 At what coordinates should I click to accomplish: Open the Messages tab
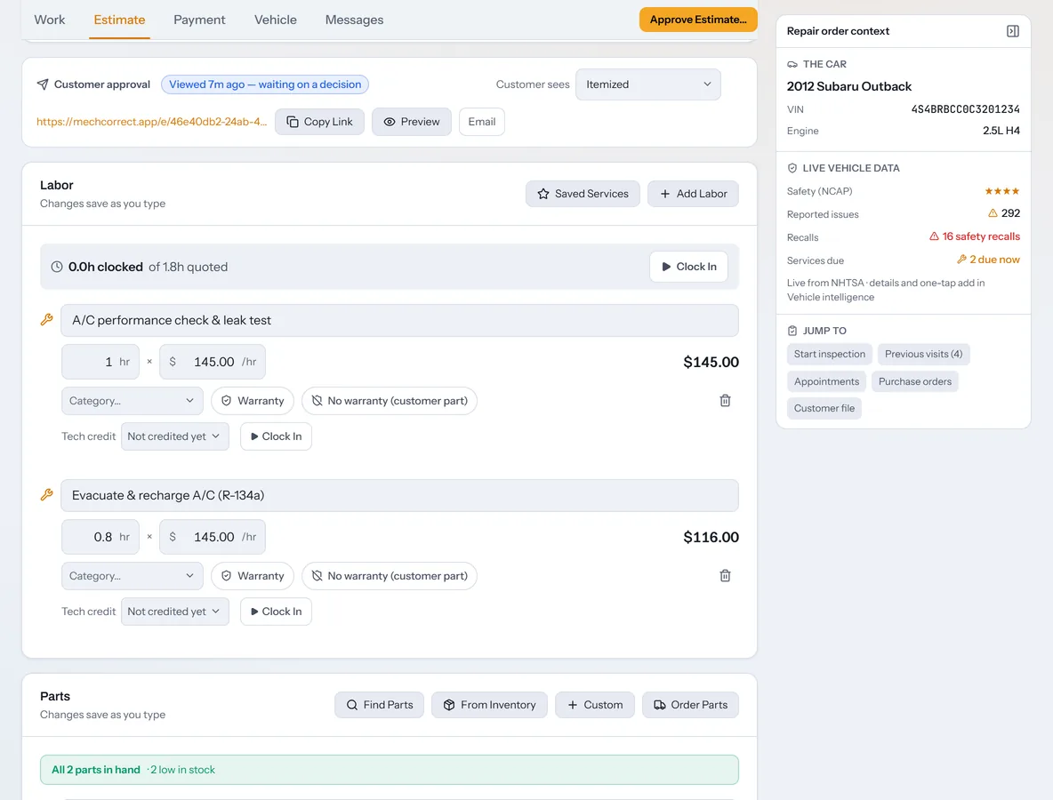[x=355, y=20]
